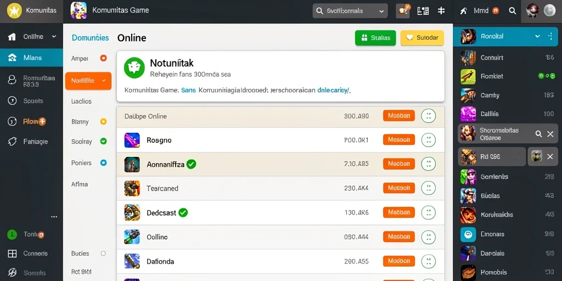Viewport: 562px width, 281px height.
Task: Toggle the green check dot beside Sooiray
Action: (x=103, y=141)
